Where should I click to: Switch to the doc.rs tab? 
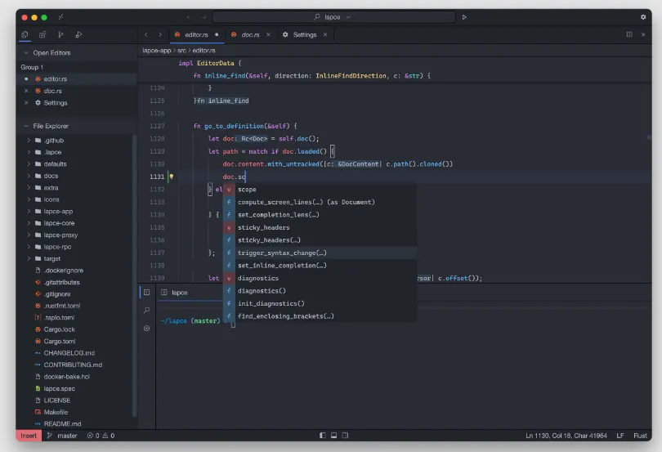[x=249, y=34]
